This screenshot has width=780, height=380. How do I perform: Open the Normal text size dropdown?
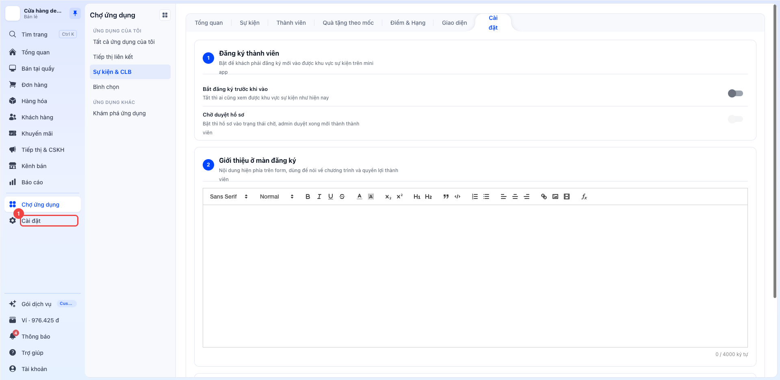(277, 196)
